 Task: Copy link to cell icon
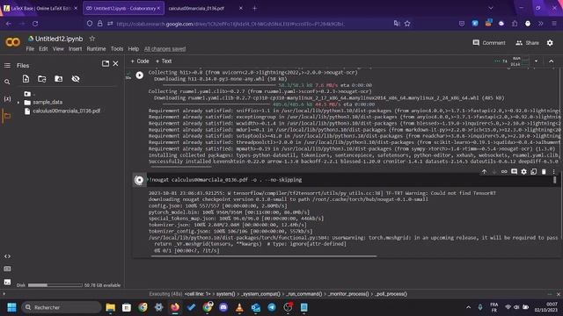(504, 172)
